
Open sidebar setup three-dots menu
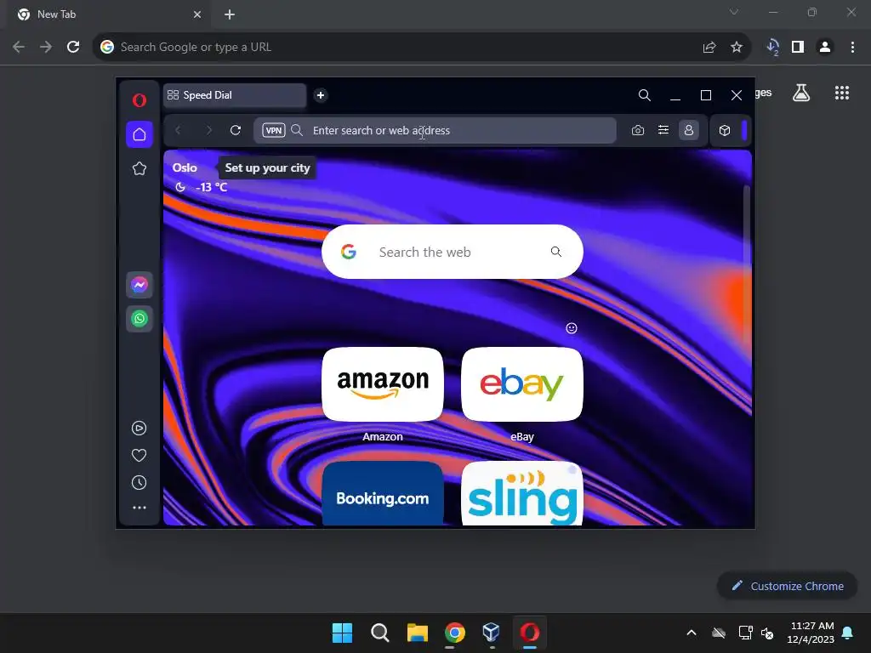pos(139,508)
